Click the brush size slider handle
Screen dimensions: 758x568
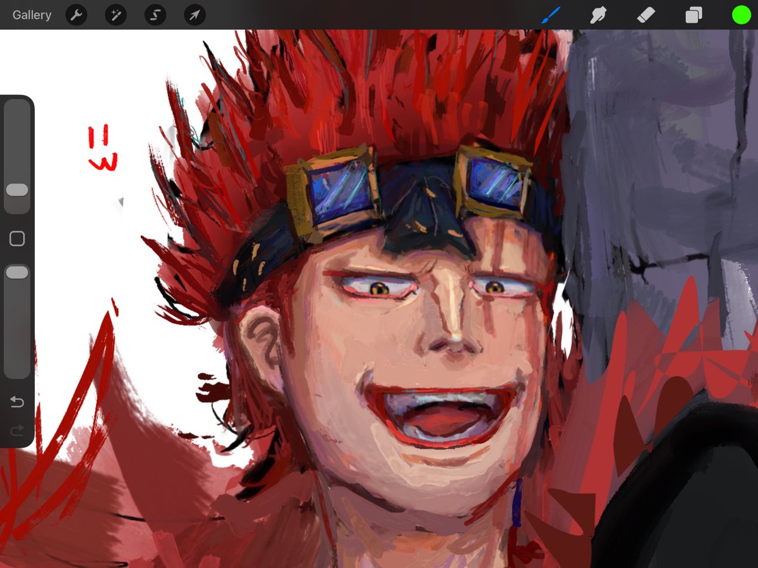click(17, 190)
